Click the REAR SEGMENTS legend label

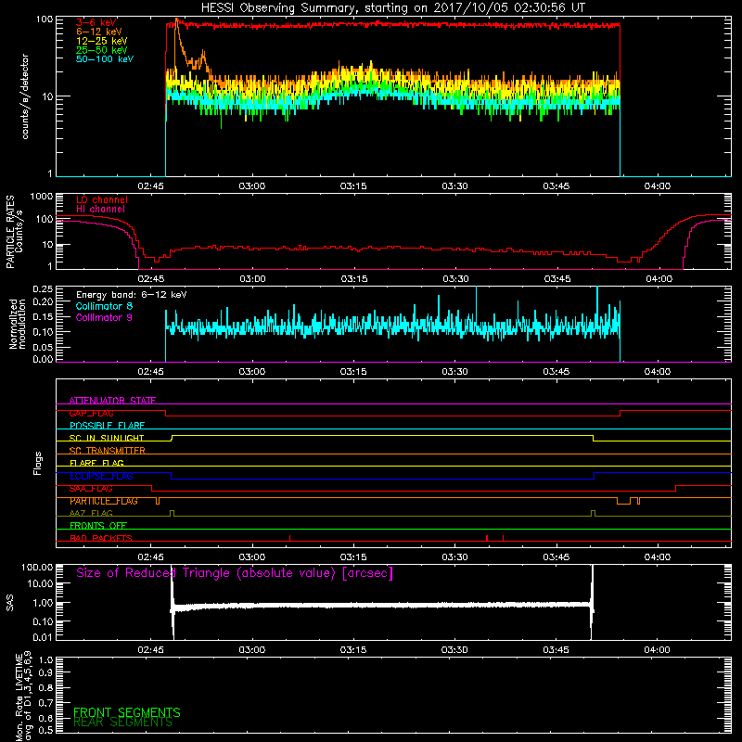122,723
